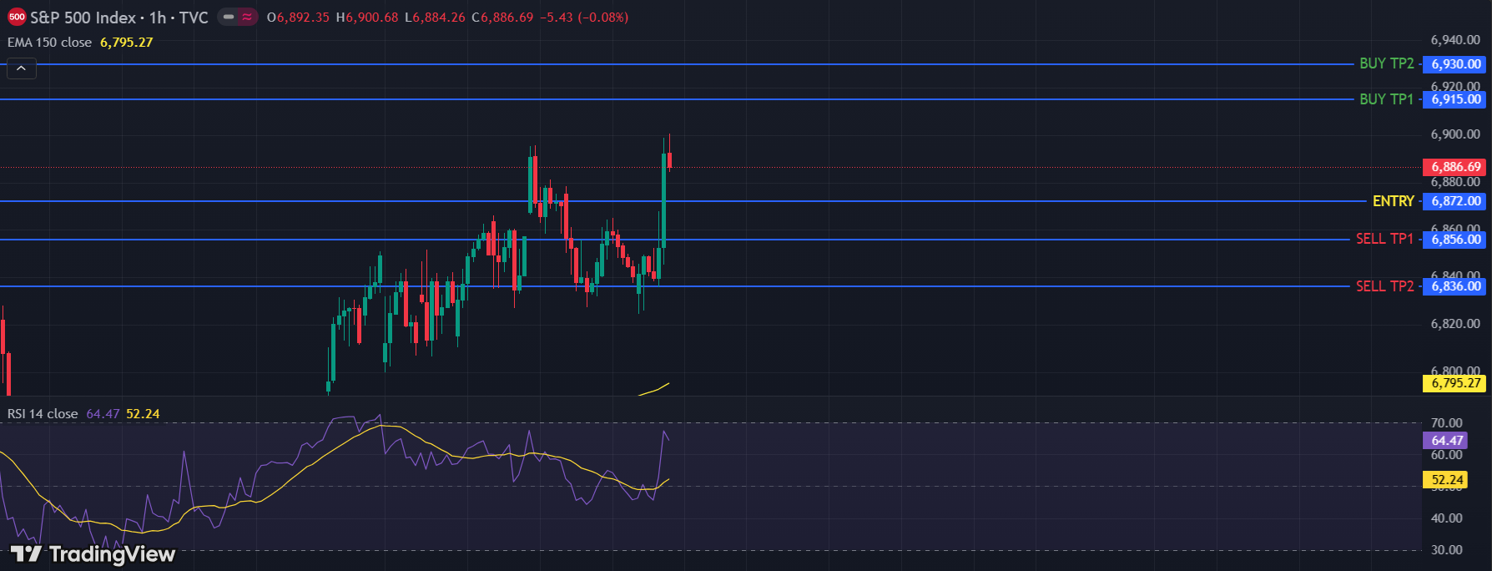The height and width of the screenshot is (571, 1492).
Task: Select the EMA 150 close indicator legend
Action: pos(50,43)
